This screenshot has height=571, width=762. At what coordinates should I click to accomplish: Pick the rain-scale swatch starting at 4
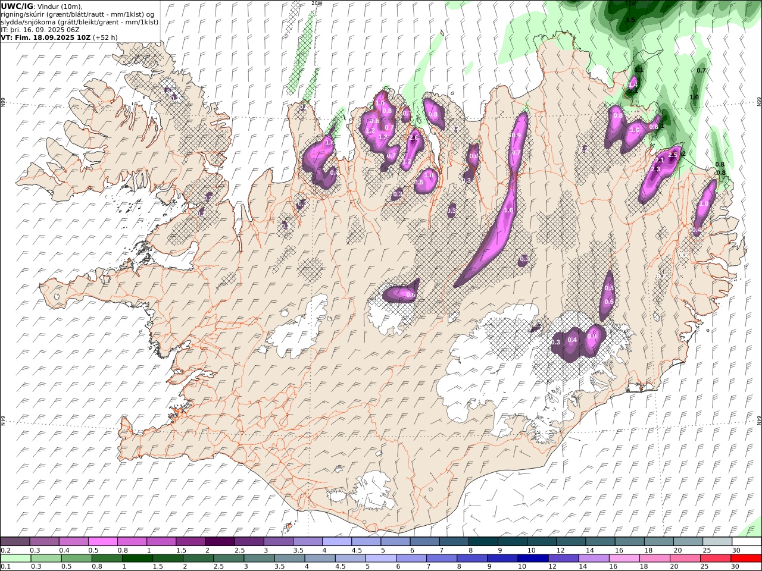pyautogui.click(x=319, y=558)
